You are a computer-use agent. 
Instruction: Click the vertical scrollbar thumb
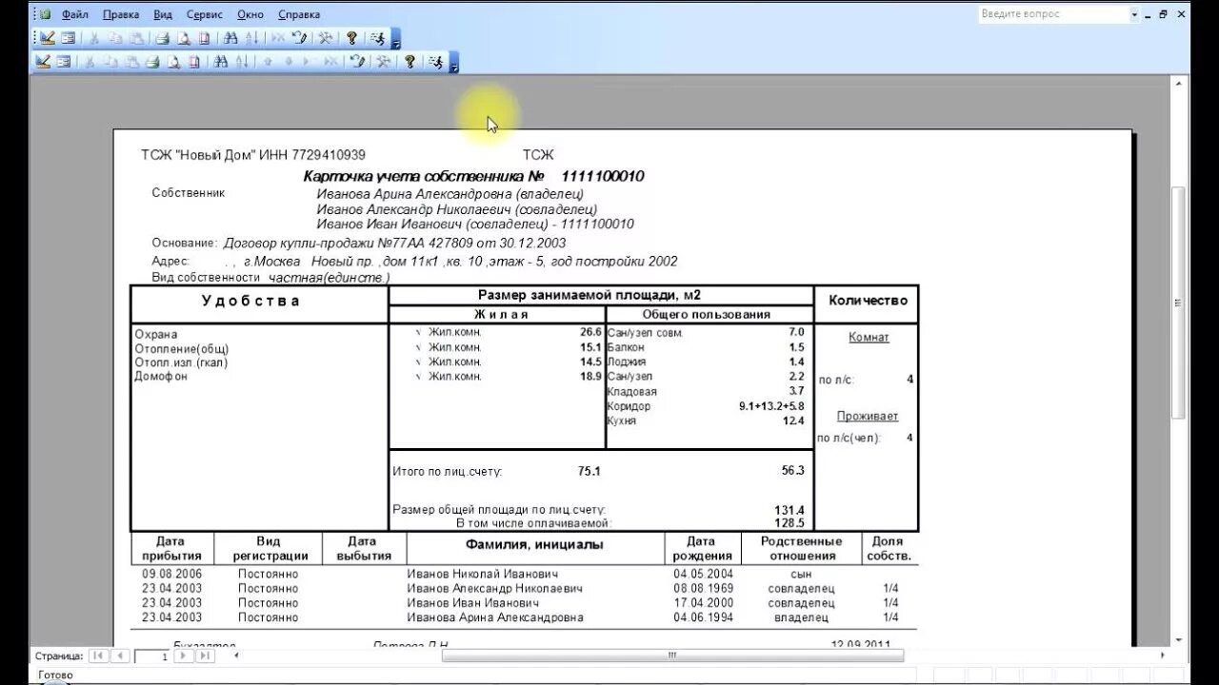coord(1179,303)
